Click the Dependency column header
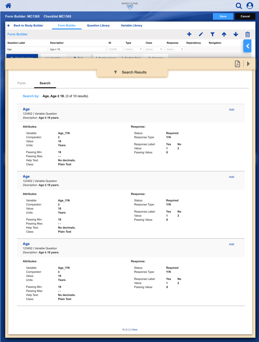 tap(194, 43)
